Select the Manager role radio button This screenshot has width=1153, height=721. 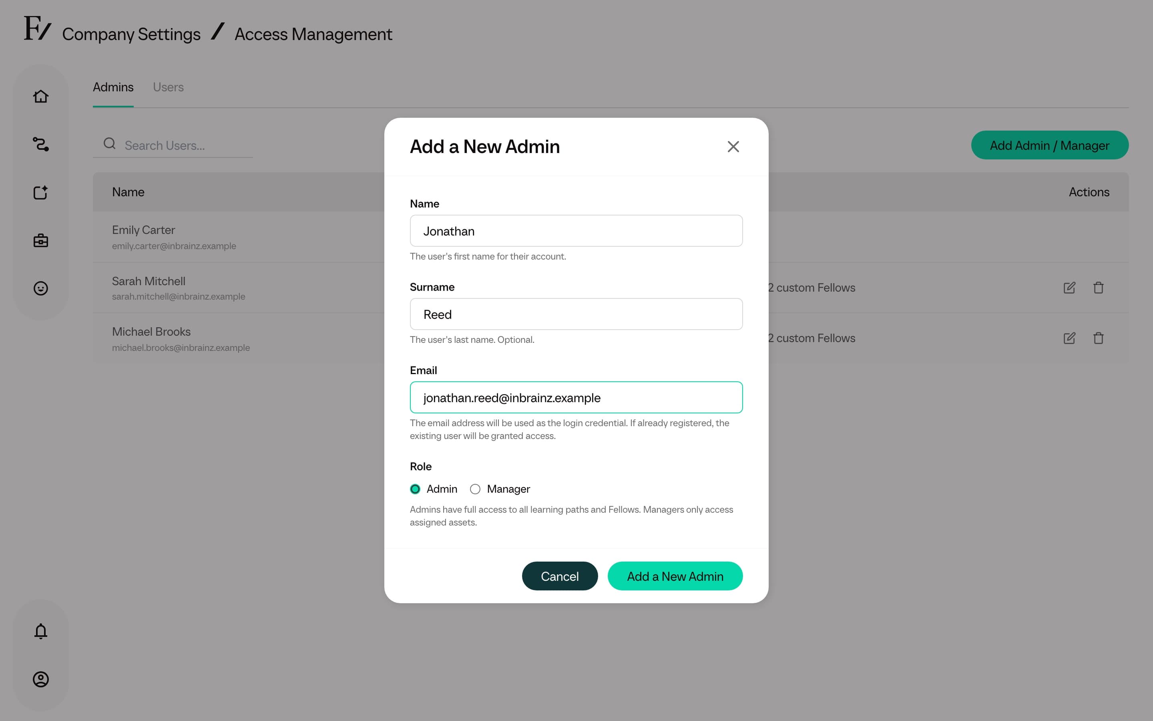pos(475,489)
